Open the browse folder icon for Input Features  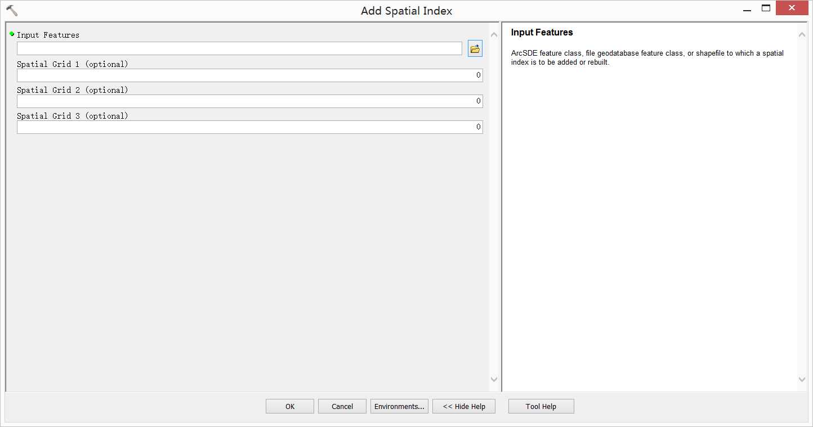click(x=475, y=49)
